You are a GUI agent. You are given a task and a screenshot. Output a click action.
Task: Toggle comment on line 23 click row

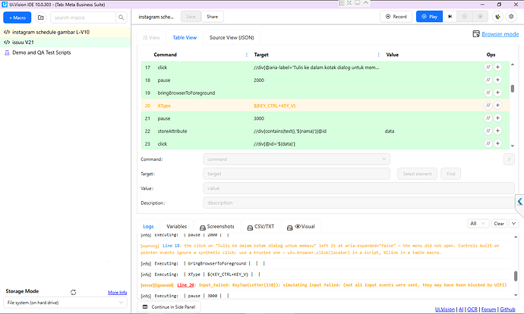click(x=488, y=143)
